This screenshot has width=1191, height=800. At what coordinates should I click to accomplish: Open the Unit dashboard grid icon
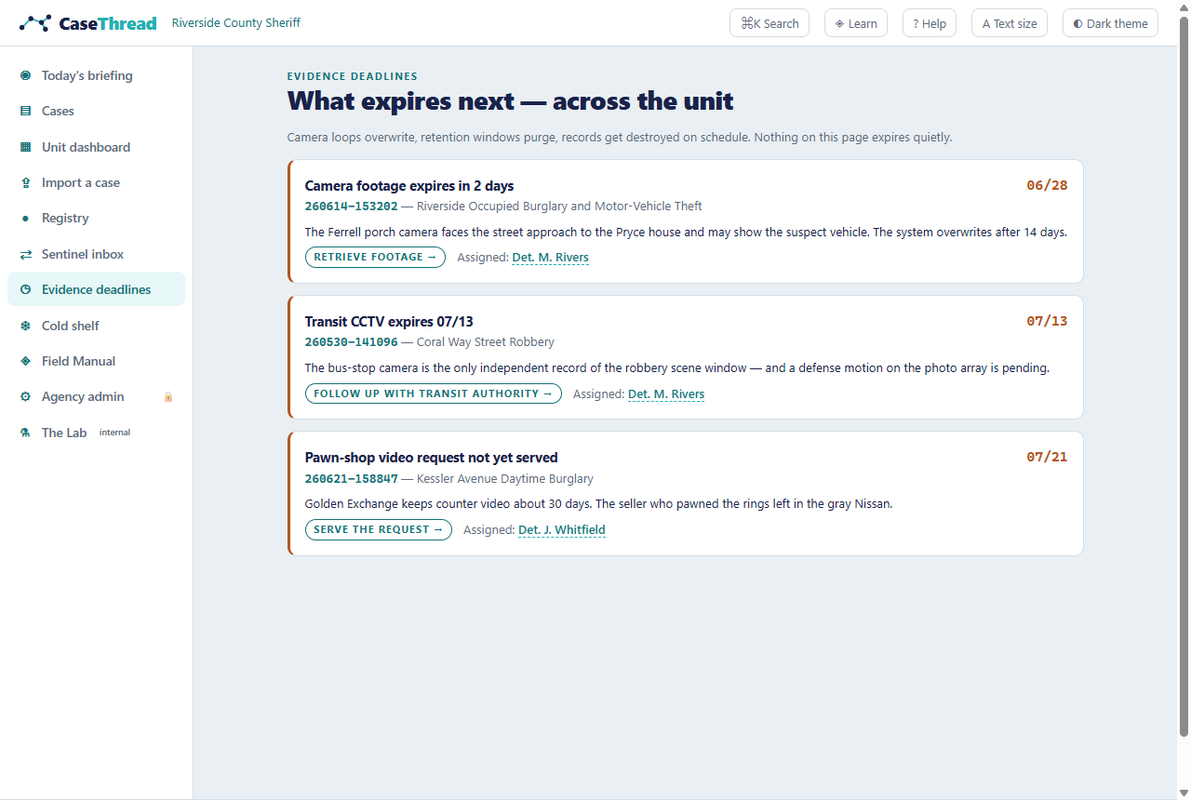(25, 147)
